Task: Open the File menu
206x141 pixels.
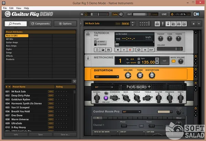Action: (x=5, y=8)
